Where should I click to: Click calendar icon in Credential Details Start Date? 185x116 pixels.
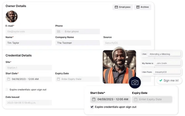[x=9, y=79]
